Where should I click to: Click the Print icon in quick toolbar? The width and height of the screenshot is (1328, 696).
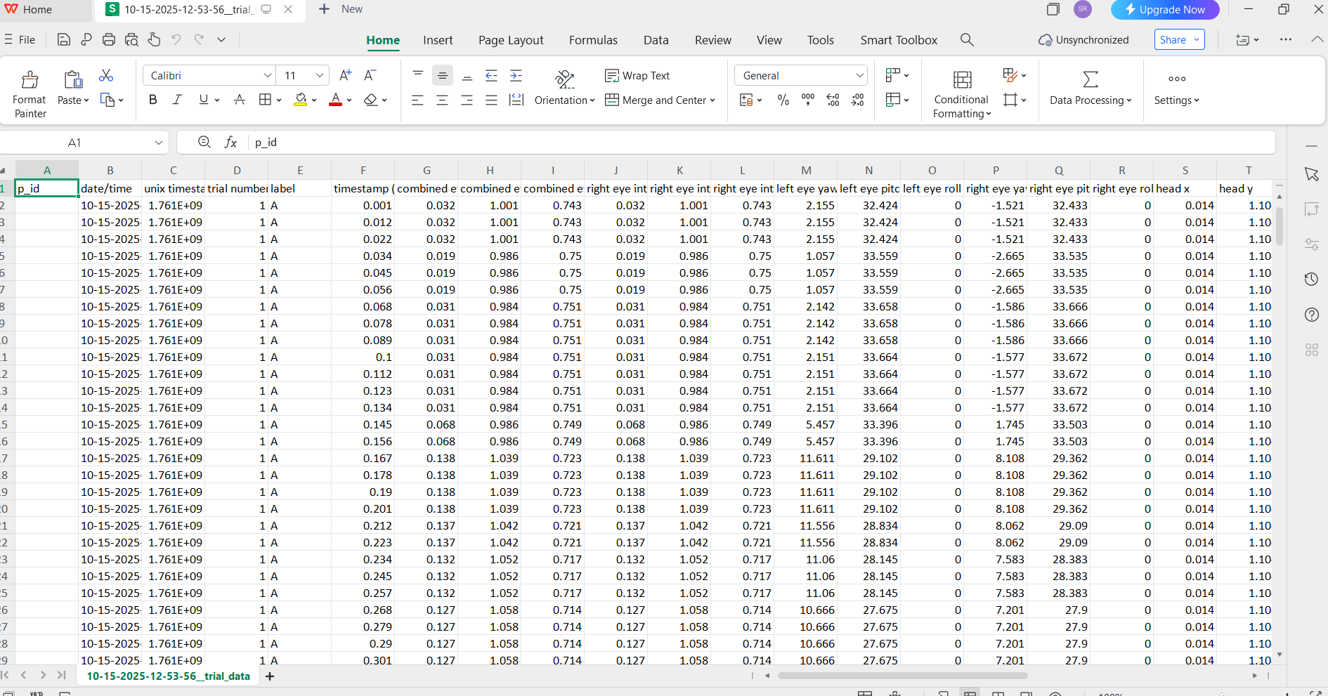point(109,40)
